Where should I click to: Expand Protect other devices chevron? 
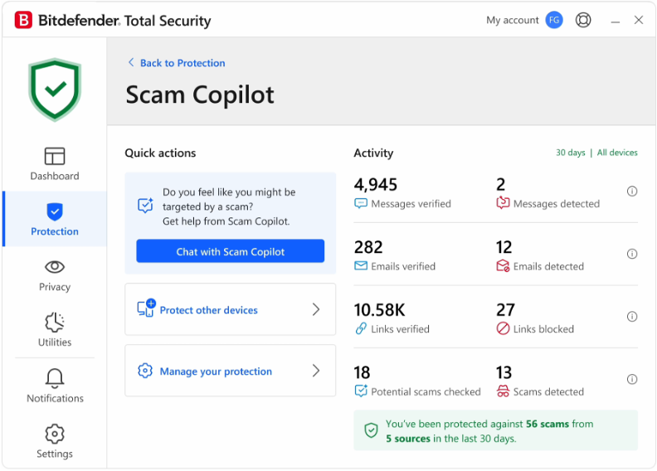[316, 309]
